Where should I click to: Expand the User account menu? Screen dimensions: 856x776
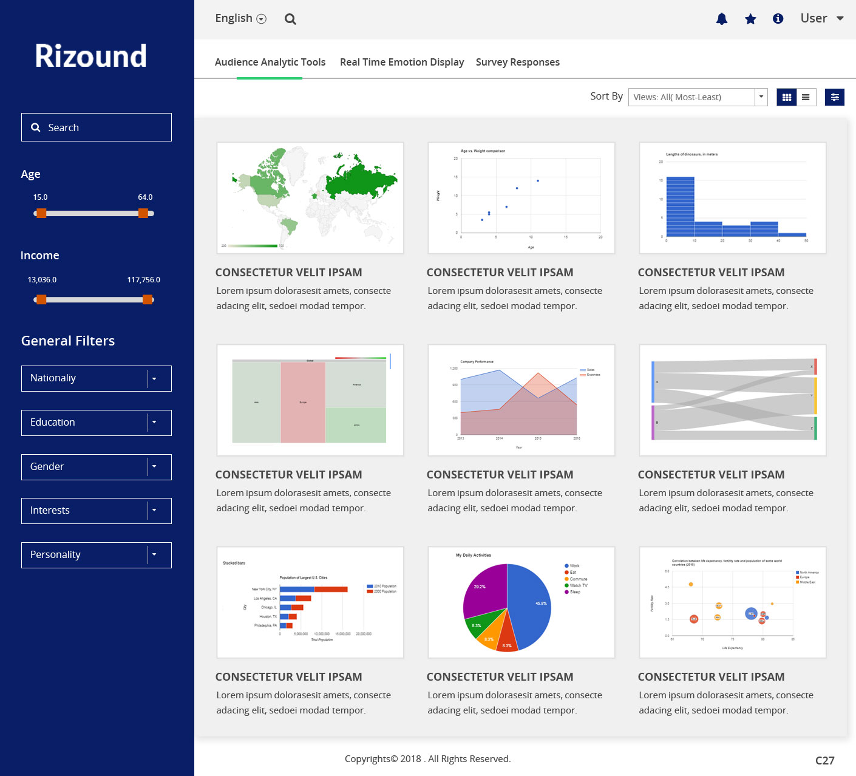pyautogui.click(x=822, y=18)
